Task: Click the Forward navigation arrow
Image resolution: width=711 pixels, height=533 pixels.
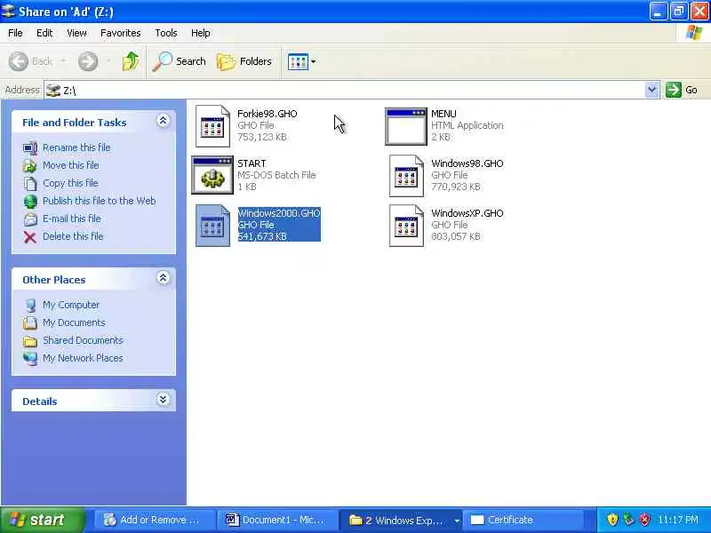Action: pos(87,61)
